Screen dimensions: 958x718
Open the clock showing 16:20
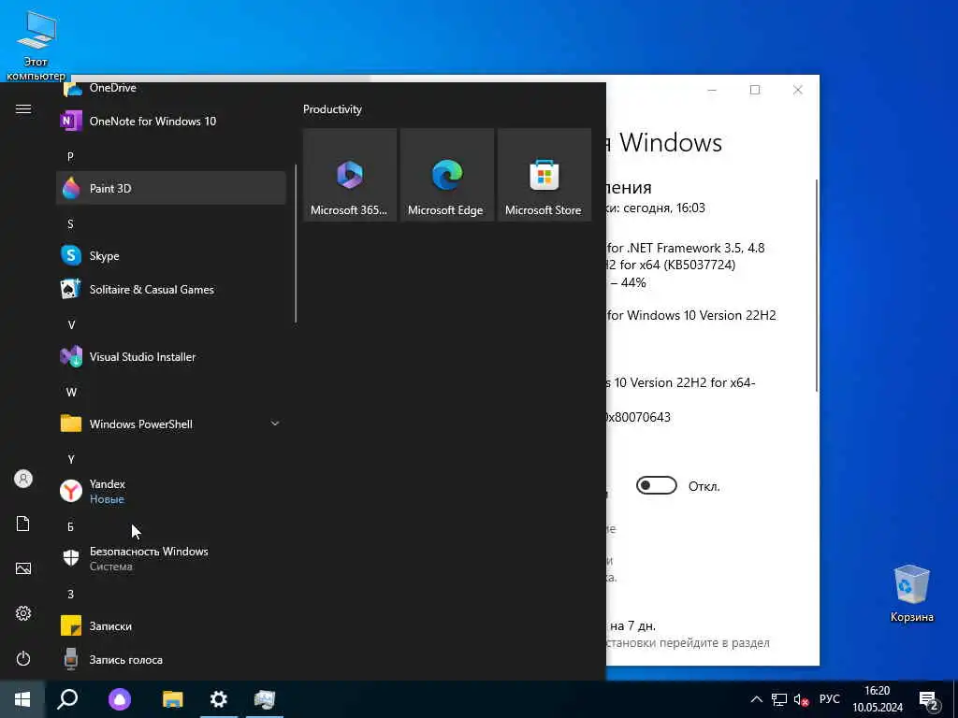click(x=878, y=699)
